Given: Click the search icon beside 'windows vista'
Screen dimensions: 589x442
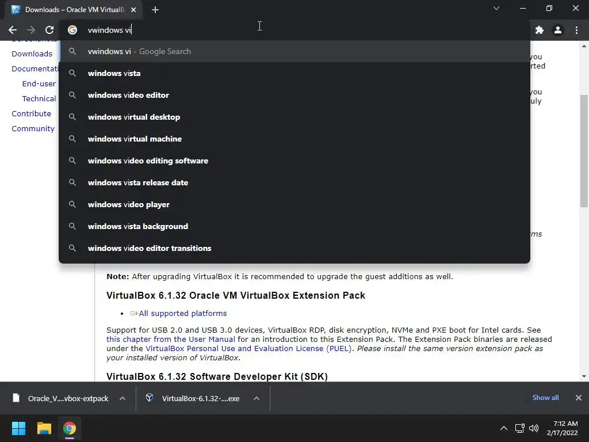Looking at the screenshot, I should pyautogui.click(x=72, y=73).
